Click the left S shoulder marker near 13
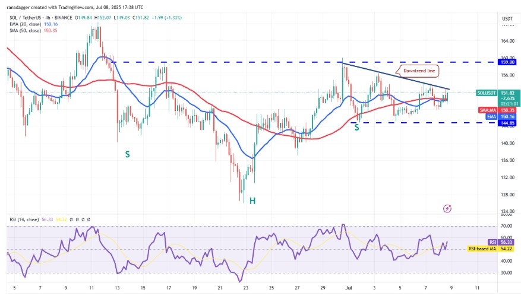This screenshot has width=521, height=296. (x=127, y=154)
